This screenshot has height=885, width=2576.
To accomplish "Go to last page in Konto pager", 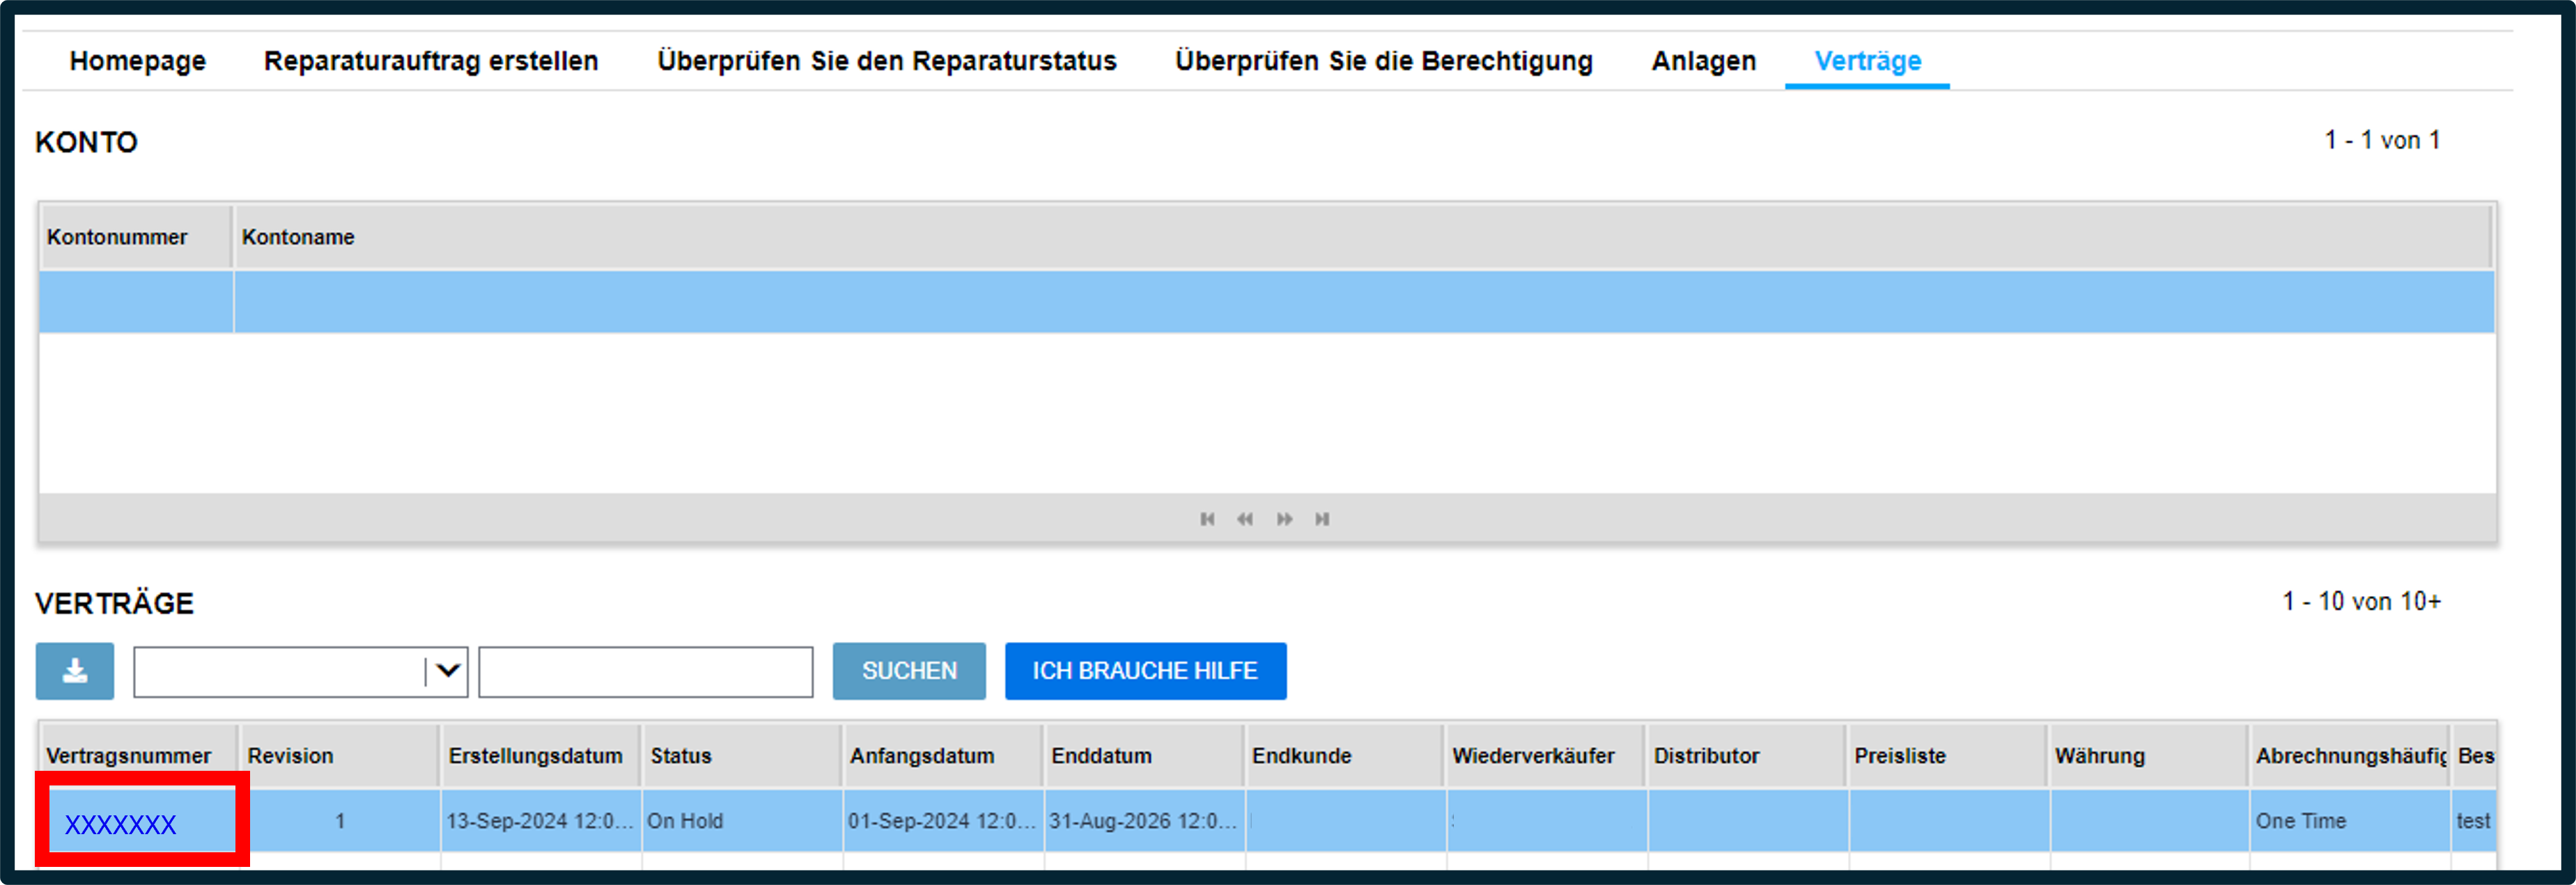I will (x=1322, y=519).
